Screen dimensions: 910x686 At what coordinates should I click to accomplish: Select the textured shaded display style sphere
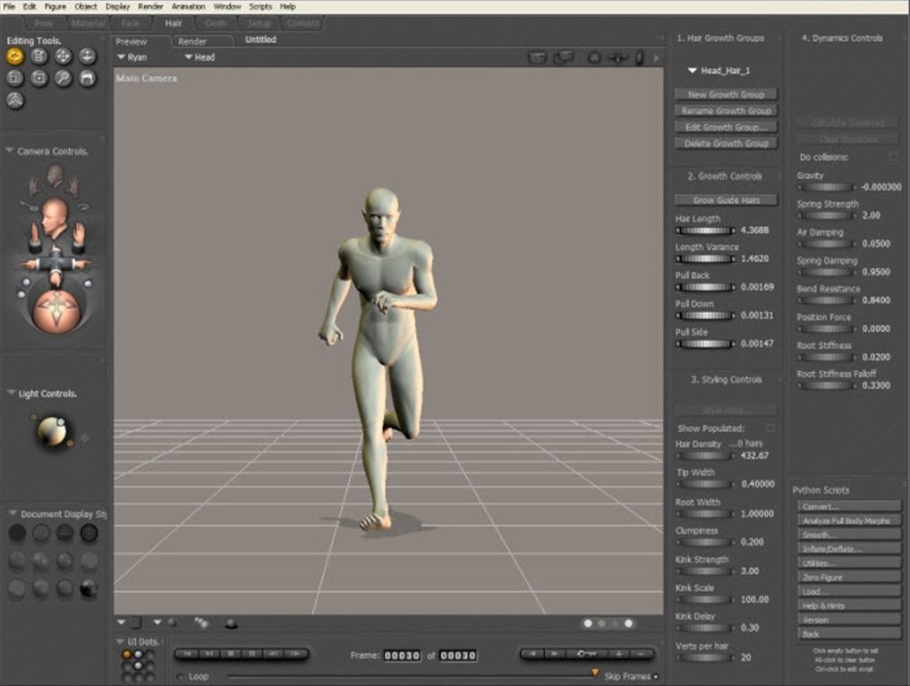(89, 589)
